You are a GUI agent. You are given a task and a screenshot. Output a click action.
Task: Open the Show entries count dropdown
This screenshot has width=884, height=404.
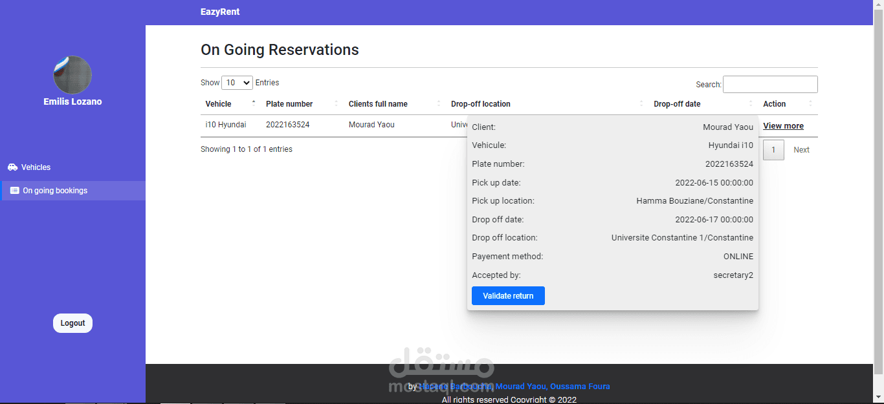pos(237,83)
